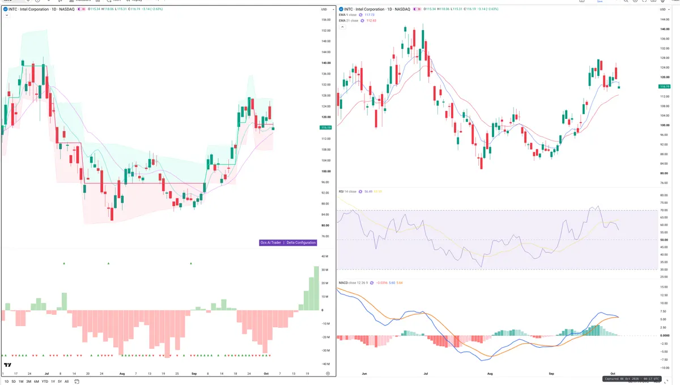Screen dimensions: 680x385
Task: Click the 76.00 price label on left chart scale
Action: coord(326,236)
